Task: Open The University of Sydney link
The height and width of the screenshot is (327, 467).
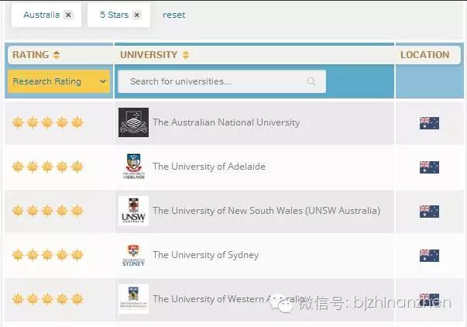Action: (x=205, y=255)
